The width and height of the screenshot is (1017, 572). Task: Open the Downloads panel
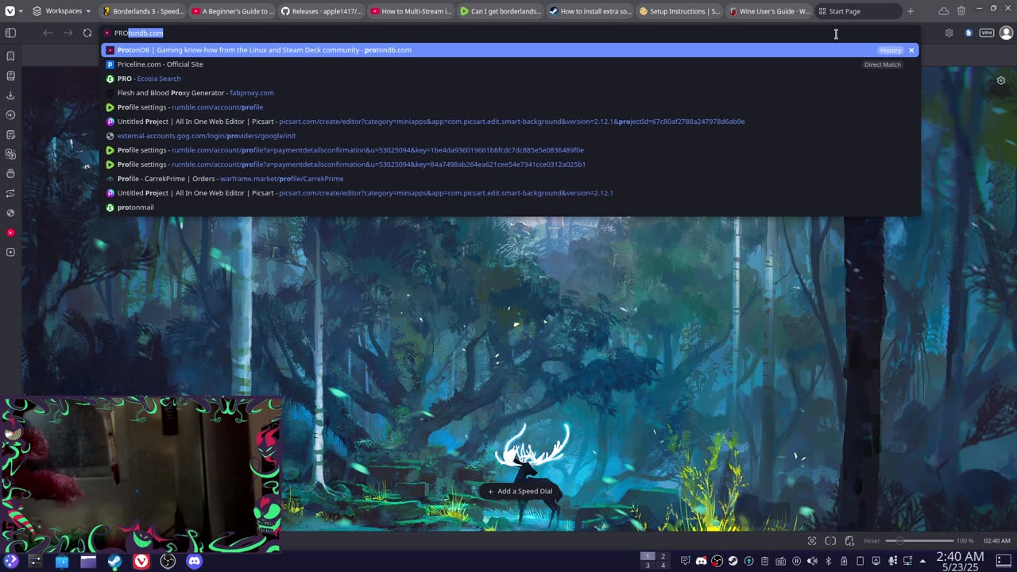10,95
